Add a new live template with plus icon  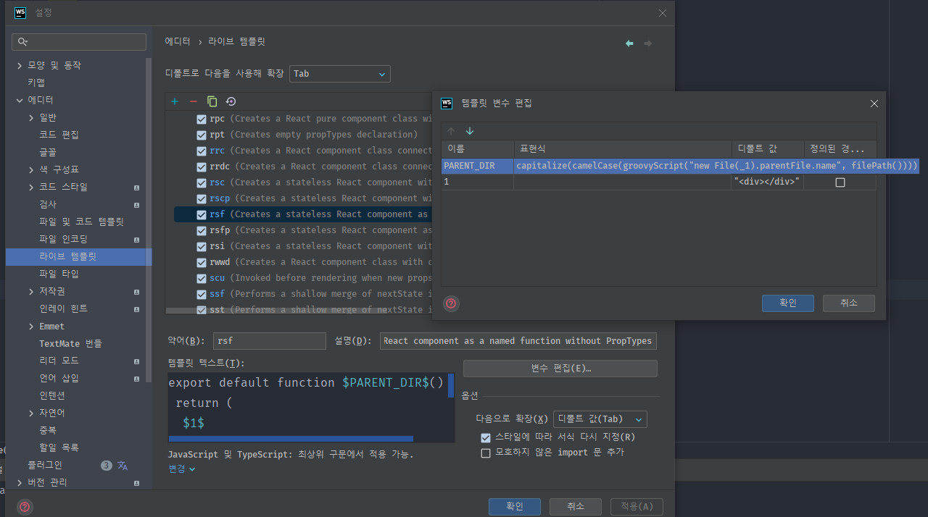click(175, 102)
